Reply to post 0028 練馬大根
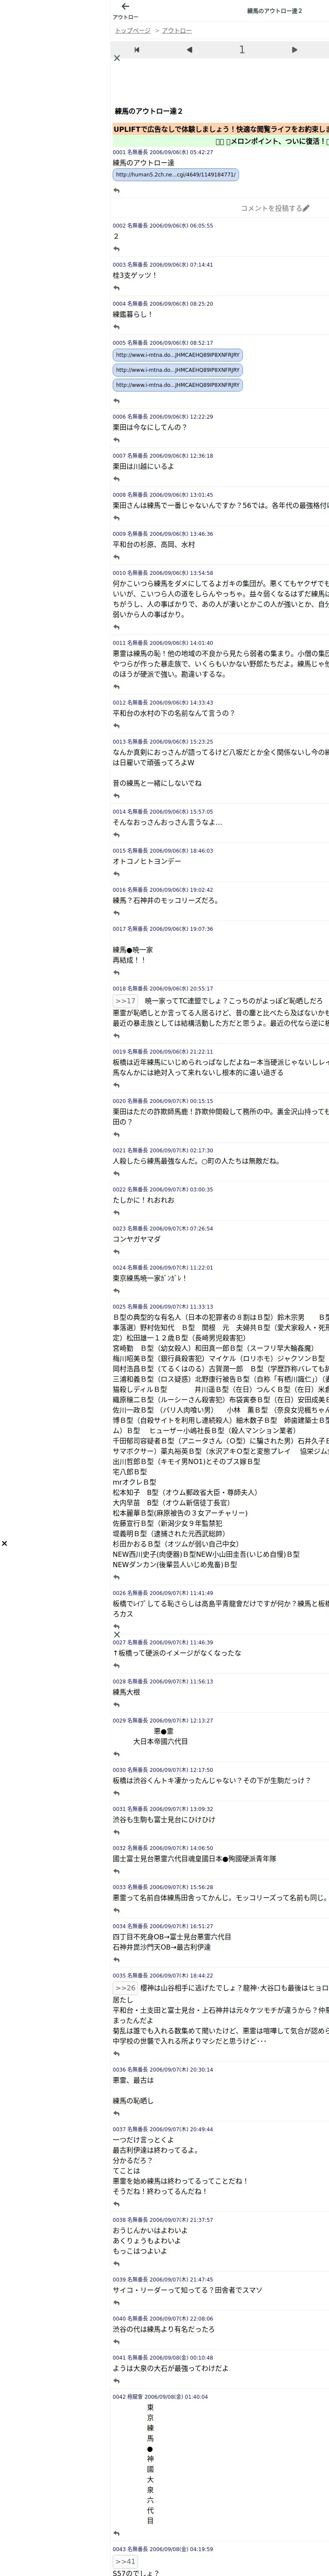 pyautogui.click(x=117, y=1705)
